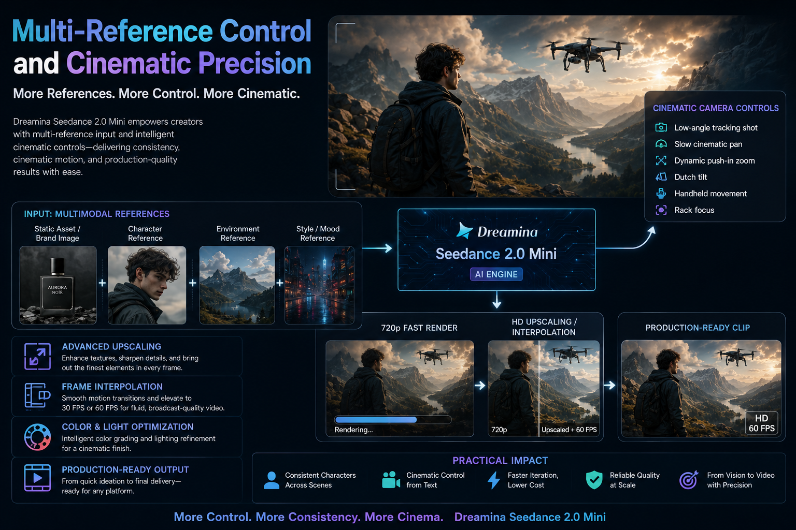Image resolution: width=796 pixels, height=530 pixels.
Task: Click the 720p FAST RENDER label
Action: coord(419,328)
